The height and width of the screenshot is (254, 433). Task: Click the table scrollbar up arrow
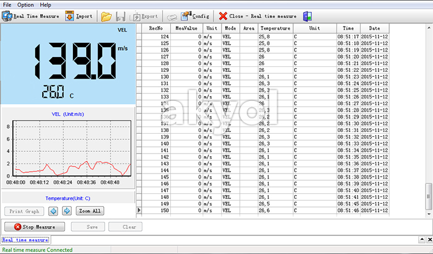pyautogui.click(x=429, y=27)
